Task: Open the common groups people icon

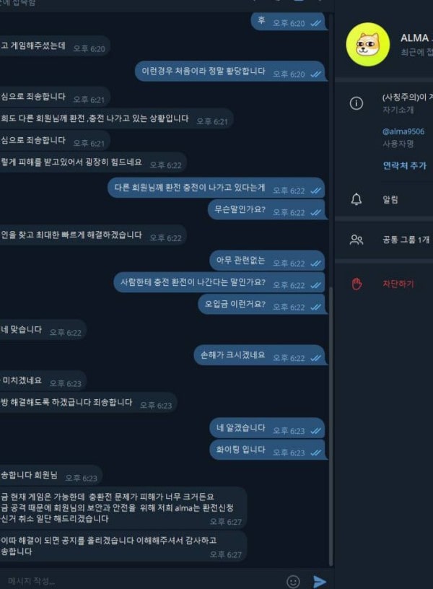Action: pyautogui.click(x=356, y=240)
